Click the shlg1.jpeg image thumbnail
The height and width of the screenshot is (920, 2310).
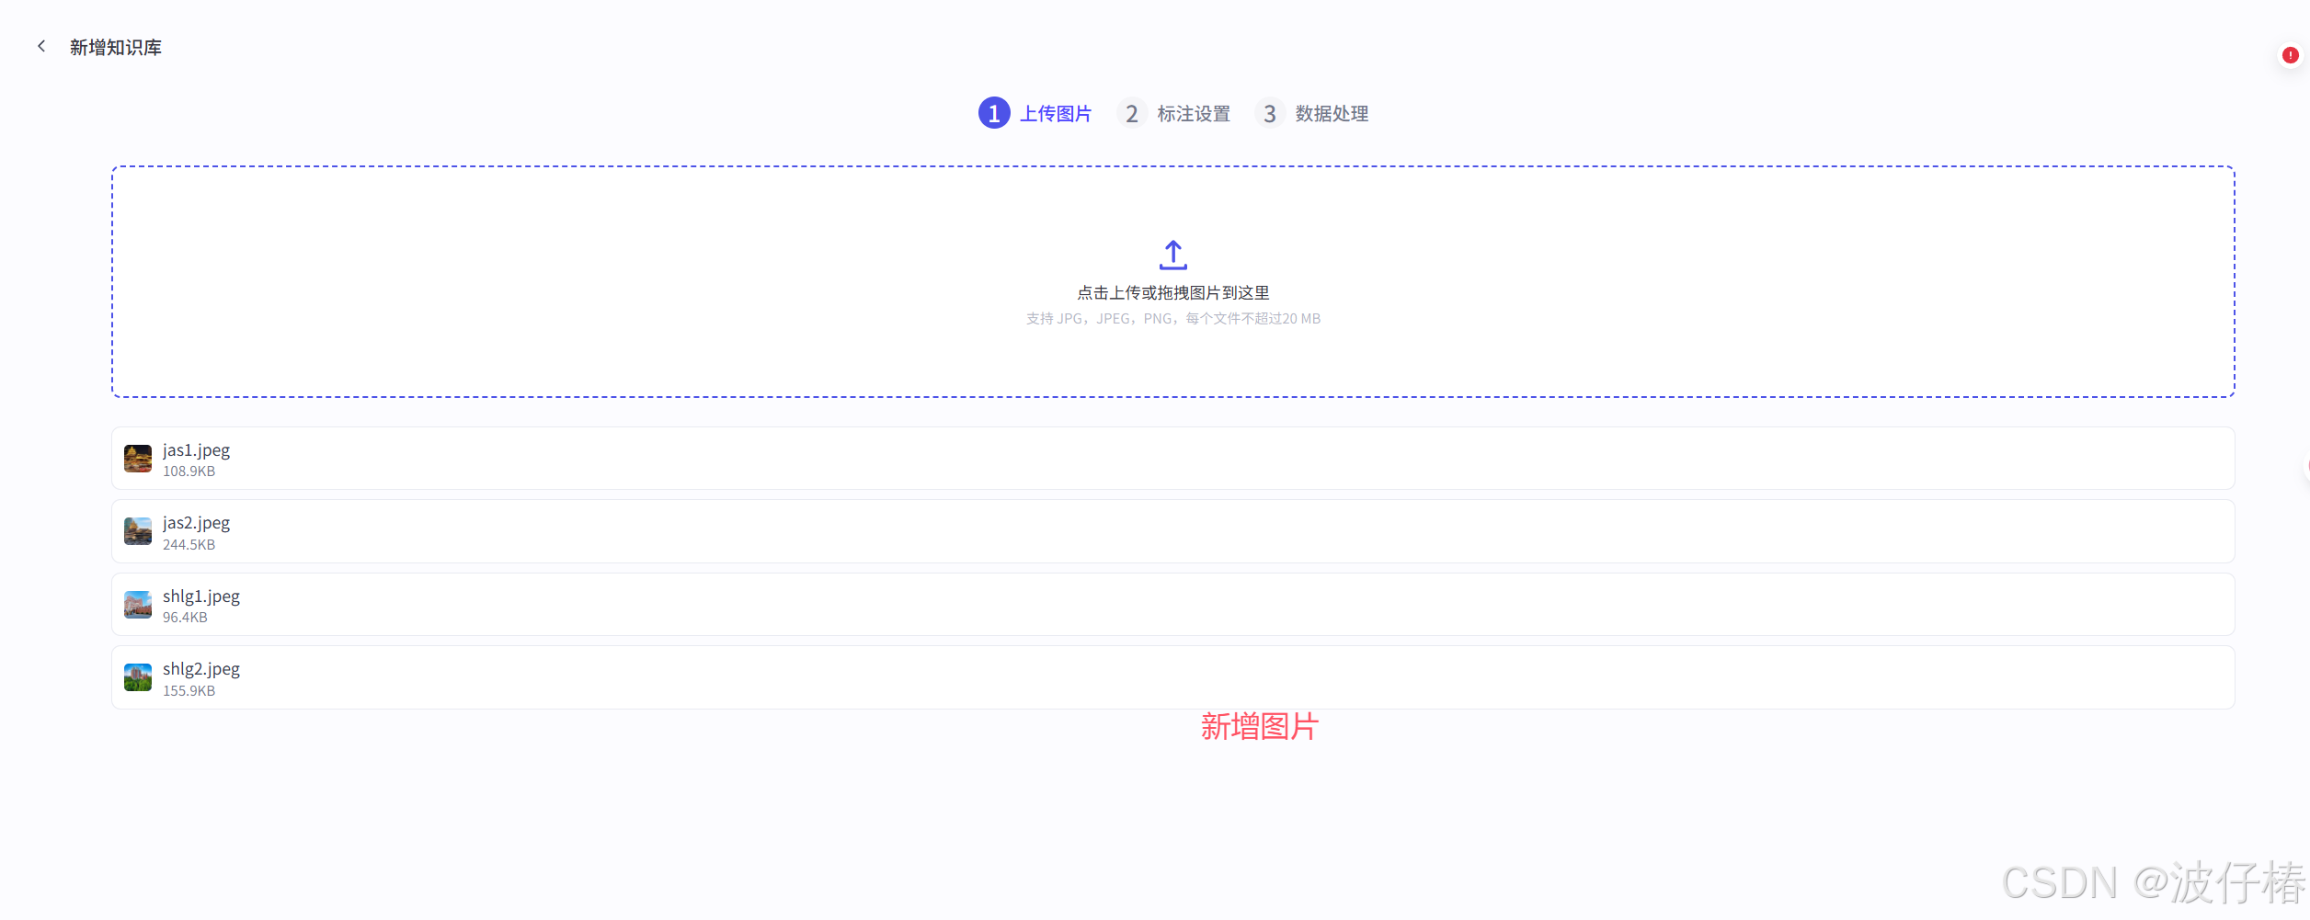click(137, 604)
